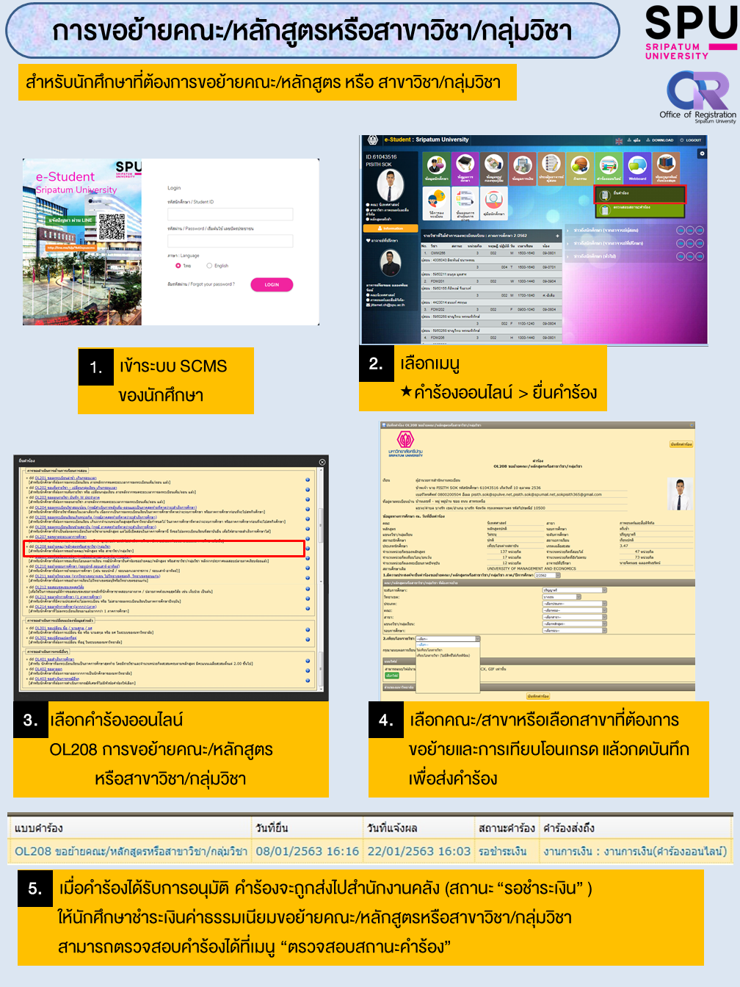
Task: Click the bottom บันทึกคำร้อง save button
Action: tap(538, 696)
